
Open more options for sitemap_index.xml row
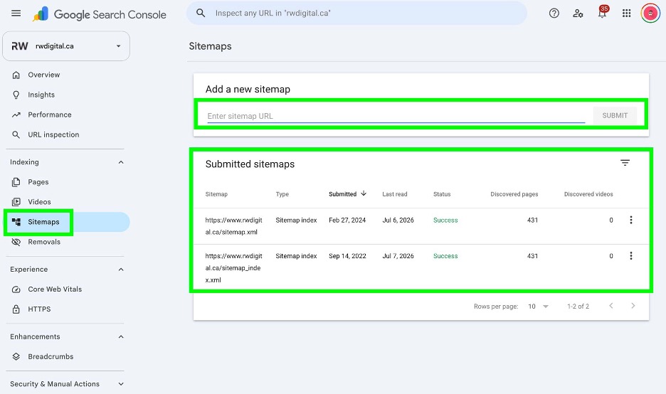click(x=630, y=255)
